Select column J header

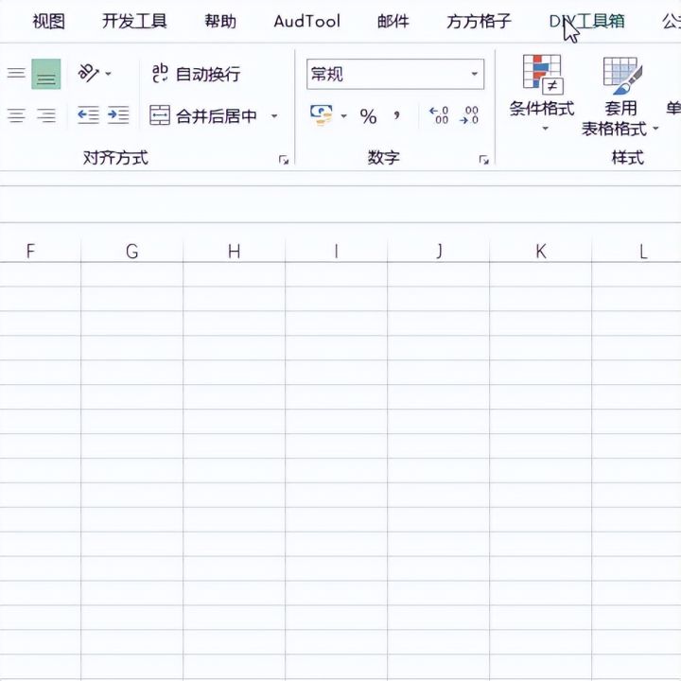pyautogui.click(x=438, y=251)
